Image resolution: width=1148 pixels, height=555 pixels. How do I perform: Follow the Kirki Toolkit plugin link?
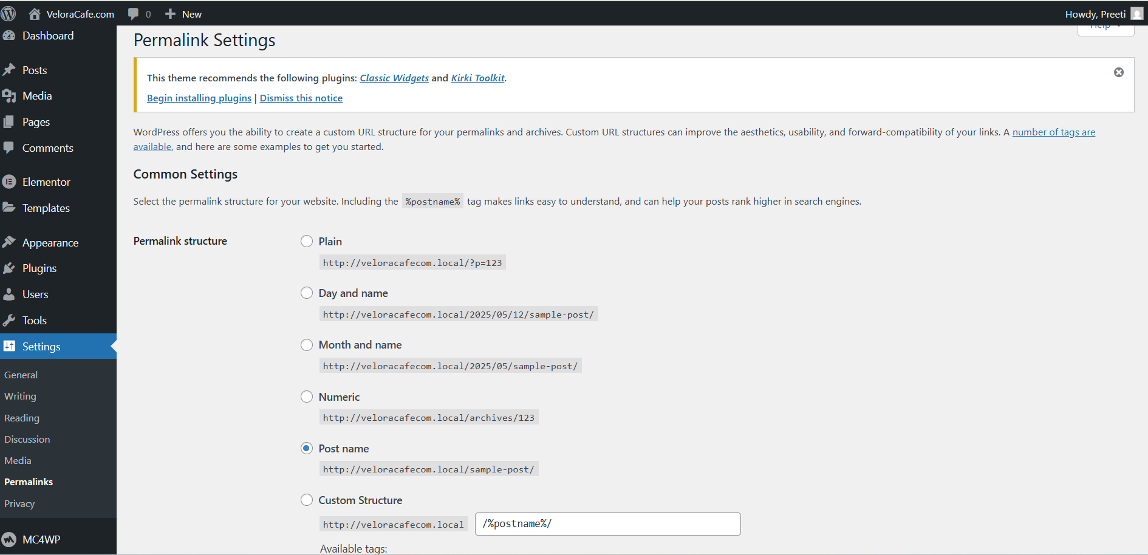point(478,78)
